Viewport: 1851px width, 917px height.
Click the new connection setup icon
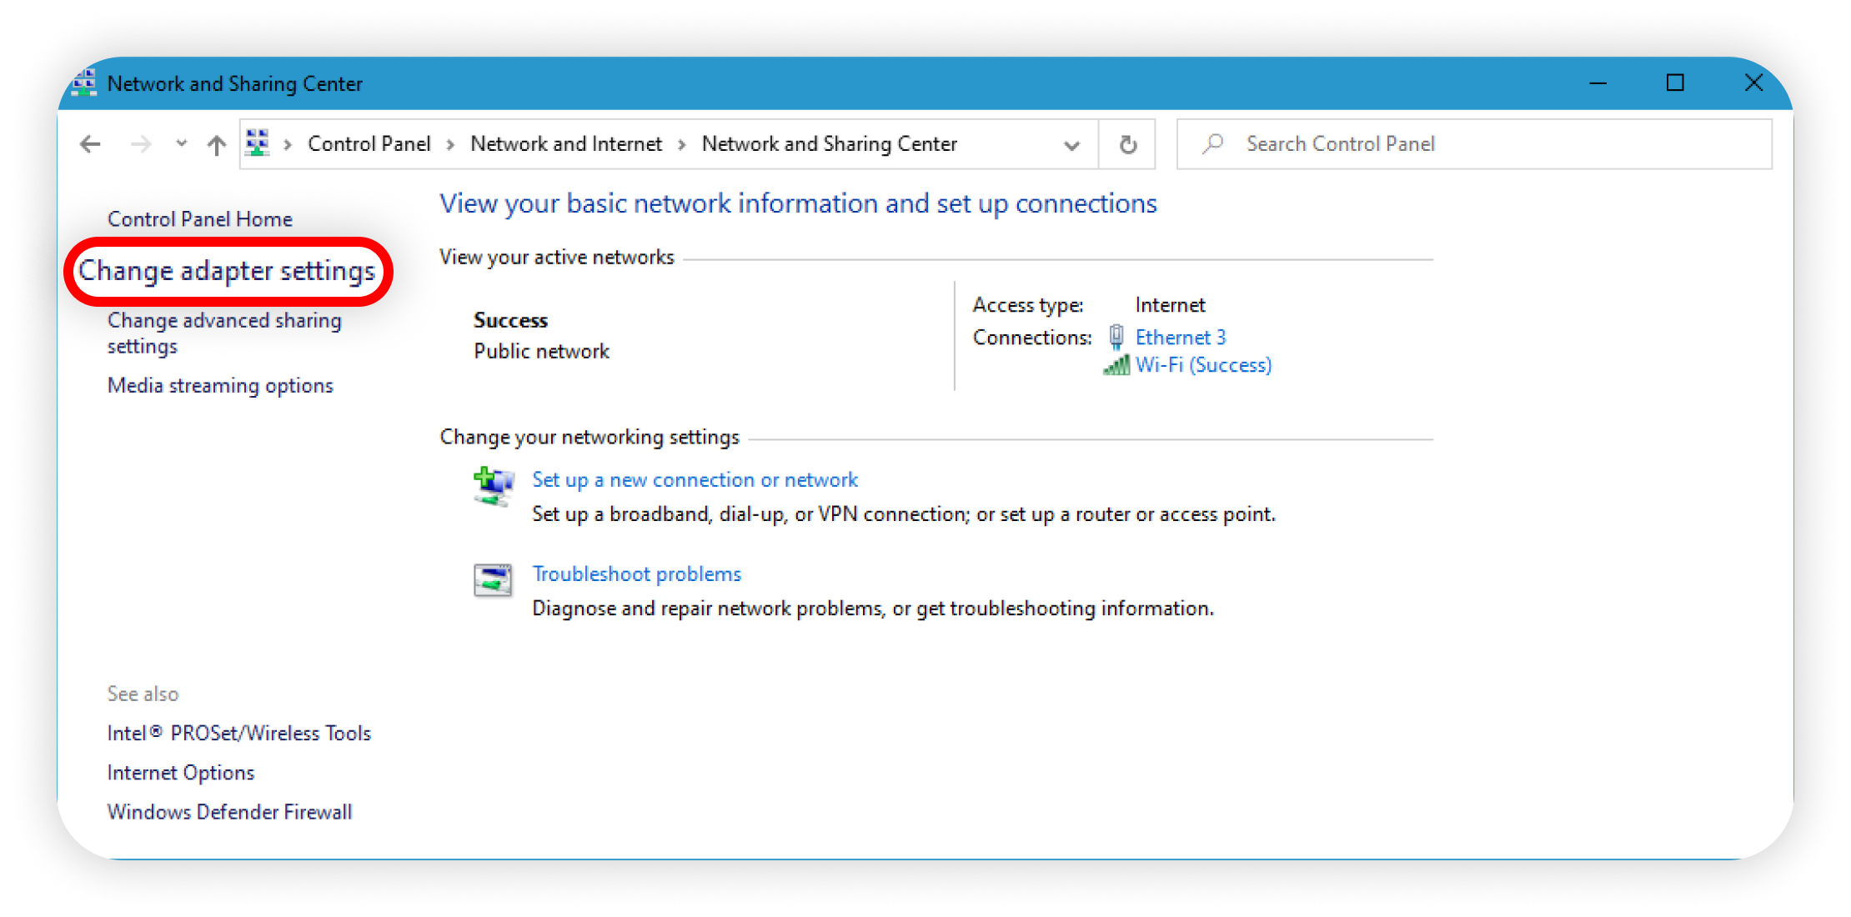coord(493,486)
